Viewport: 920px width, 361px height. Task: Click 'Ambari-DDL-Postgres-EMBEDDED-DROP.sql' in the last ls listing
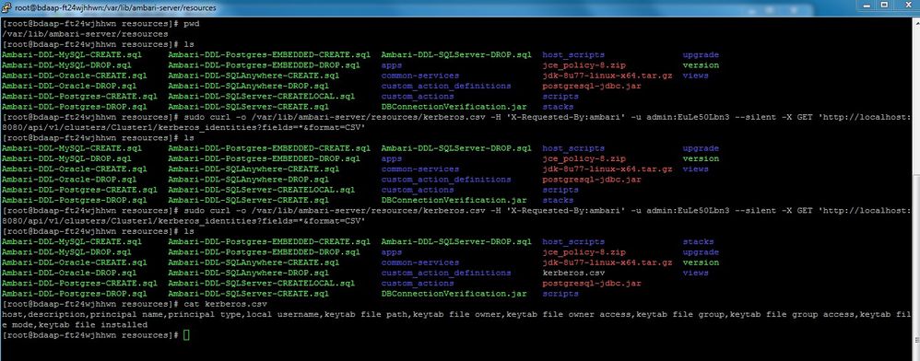coord(264,252)
